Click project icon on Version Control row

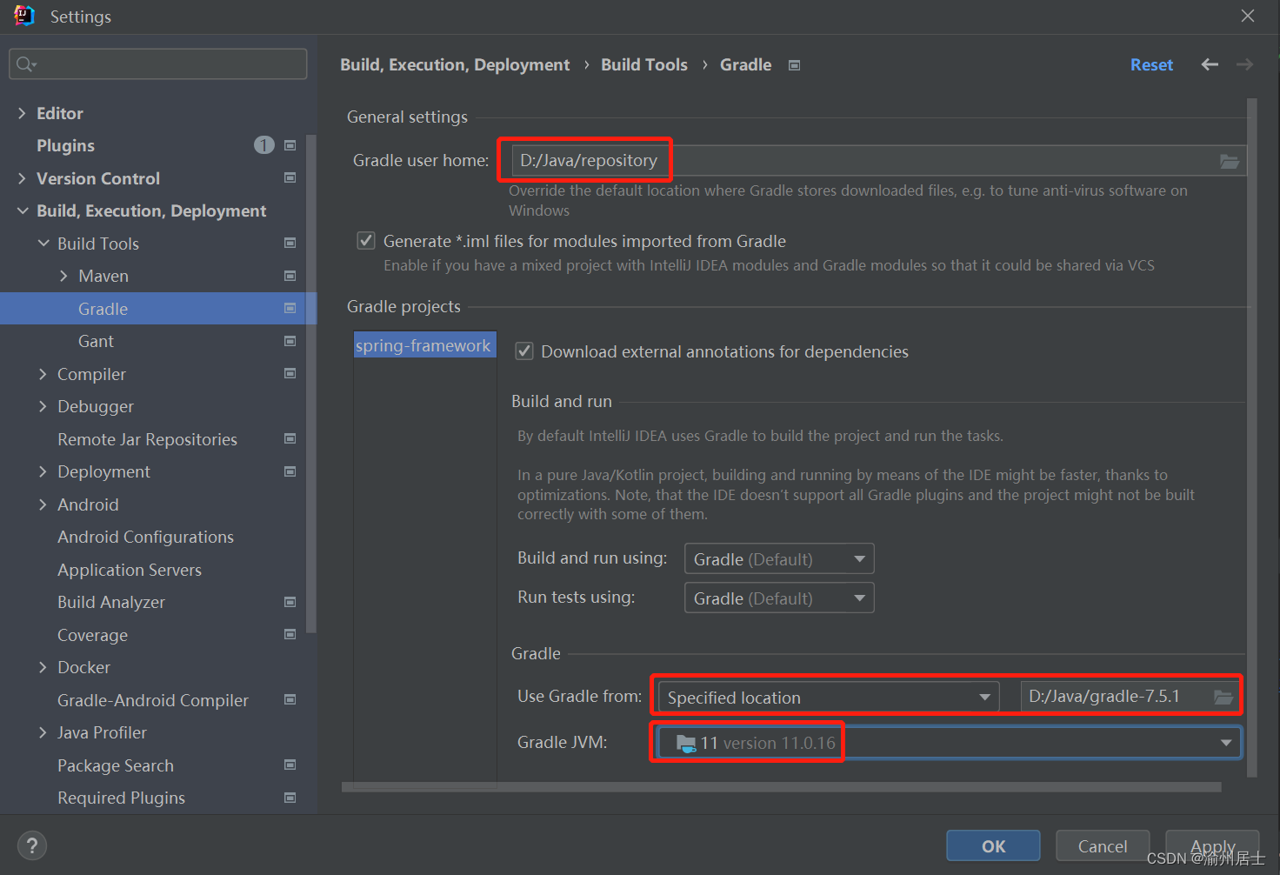click(290, 177)
